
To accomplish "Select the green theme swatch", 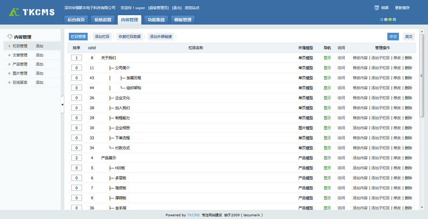I will [x=390, y=19].
